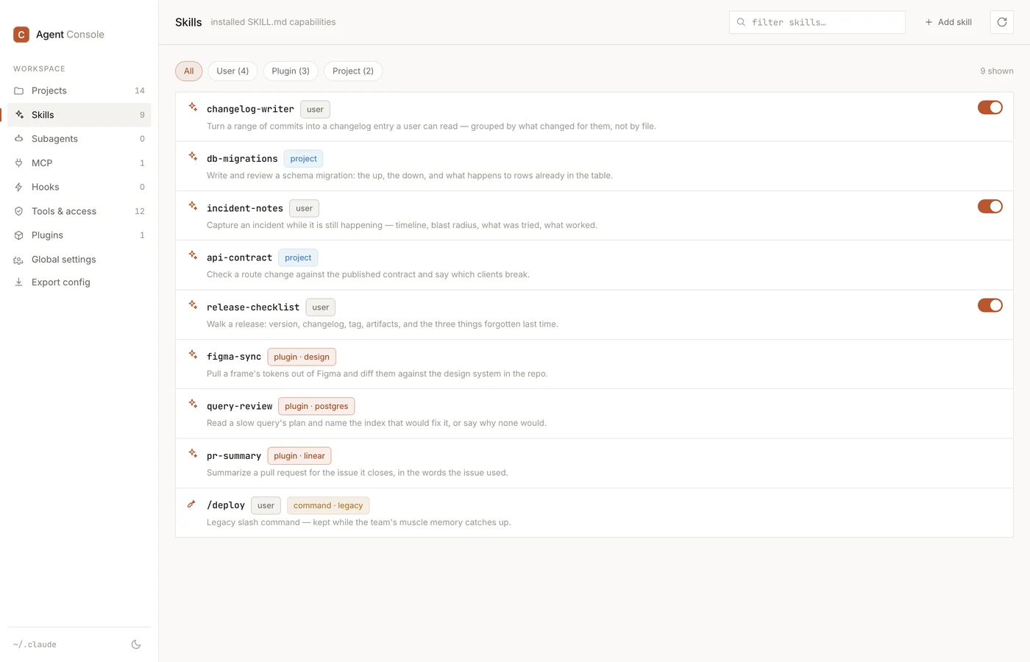This screenshot has width=1030, height=662.
Task: Toggle dark mode moon icon
Action: pyautogui.click(x=136, y=644)
